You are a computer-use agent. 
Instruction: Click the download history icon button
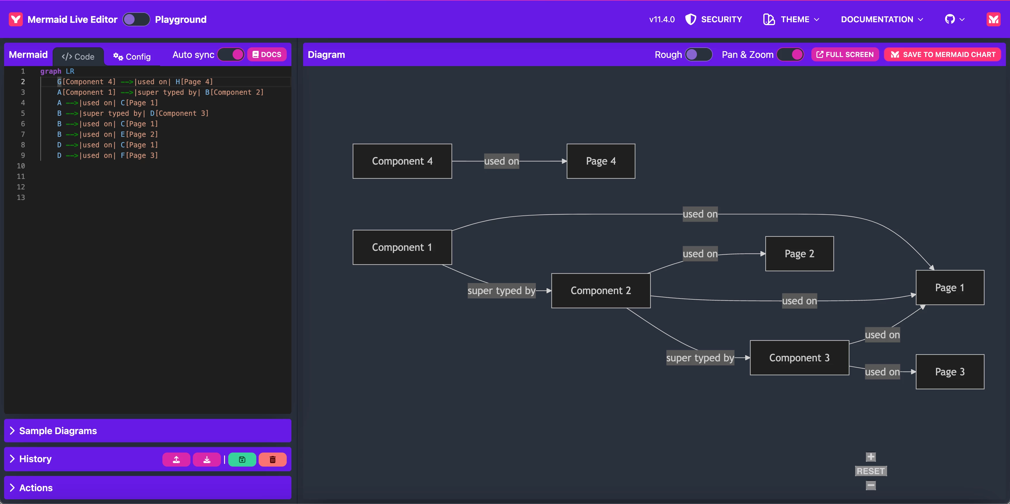point(207,459)
